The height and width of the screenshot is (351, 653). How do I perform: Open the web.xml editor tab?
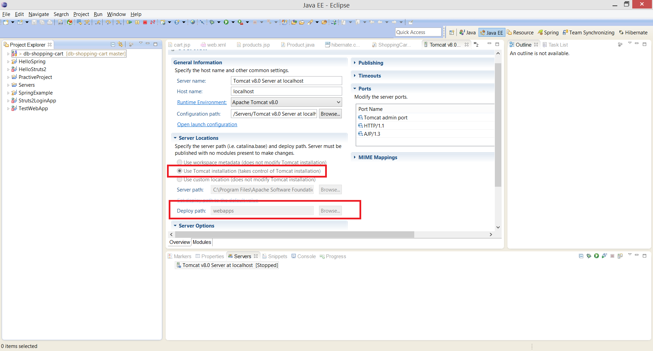pos(213,45)
